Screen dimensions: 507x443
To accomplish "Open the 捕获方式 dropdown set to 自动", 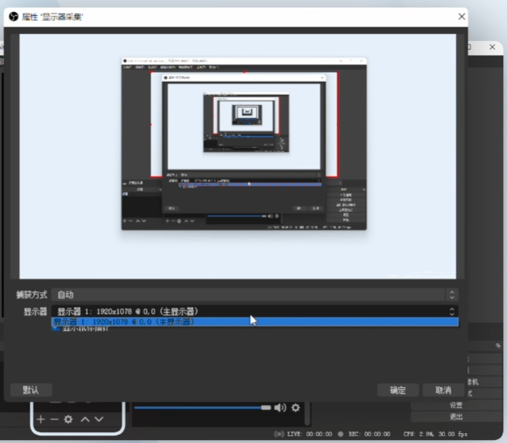I will [x=255, y=294].
